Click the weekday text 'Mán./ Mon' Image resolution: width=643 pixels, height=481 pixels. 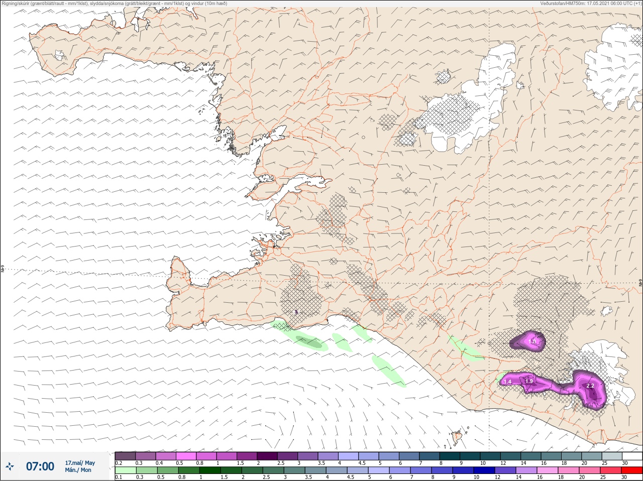[x=78, y=470]
